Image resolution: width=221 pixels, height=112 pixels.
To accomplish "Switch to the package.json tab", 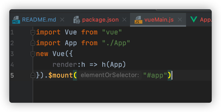I will 100,20.
